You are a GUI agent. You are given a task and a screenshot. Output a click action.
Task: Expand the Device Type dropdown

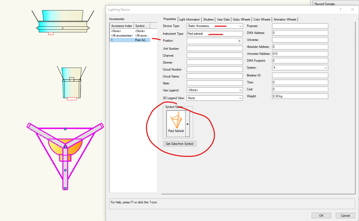pyautogui.click(x=240, y=26)
